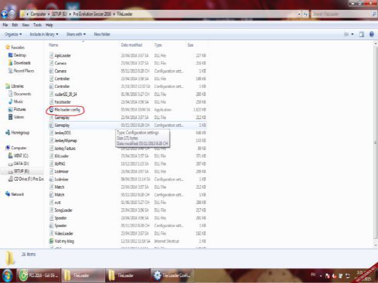Open the File menu

pyautogui.click(x=5, y=25)
